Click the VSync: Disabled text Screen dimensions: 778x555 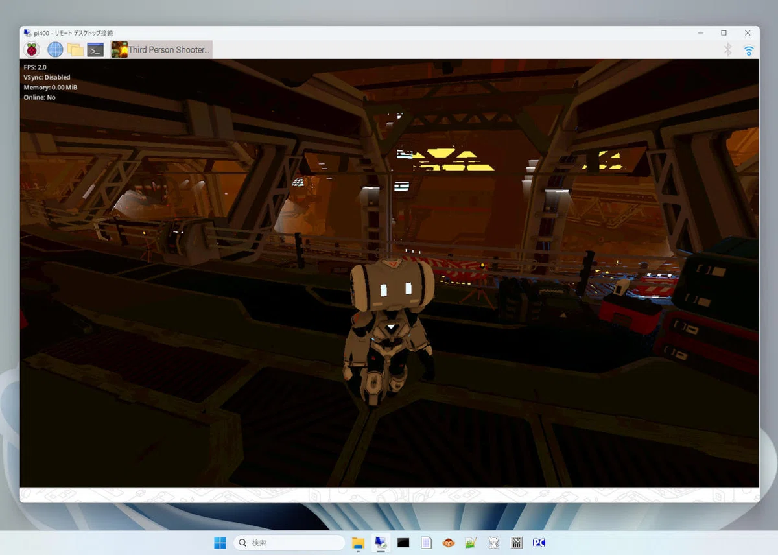click(x=47, y=77)
